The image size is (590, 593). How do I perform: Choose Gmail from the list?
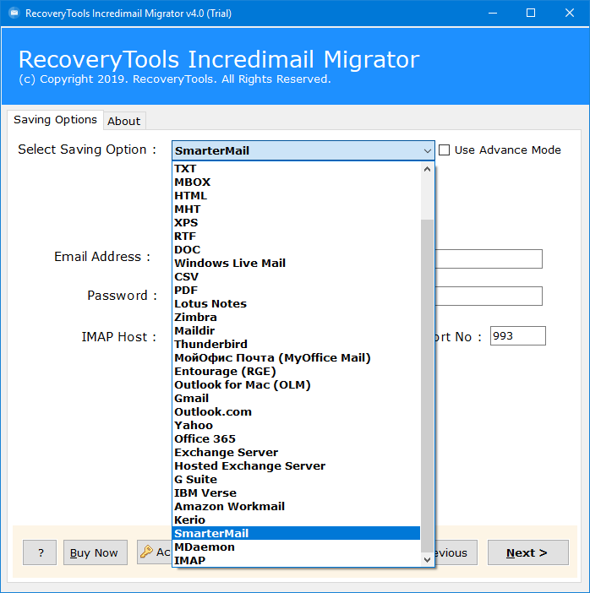(x=297, y=398)
